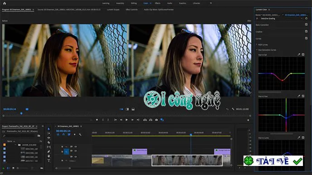Click the timeline Add Marker icon

pos(75,134)
